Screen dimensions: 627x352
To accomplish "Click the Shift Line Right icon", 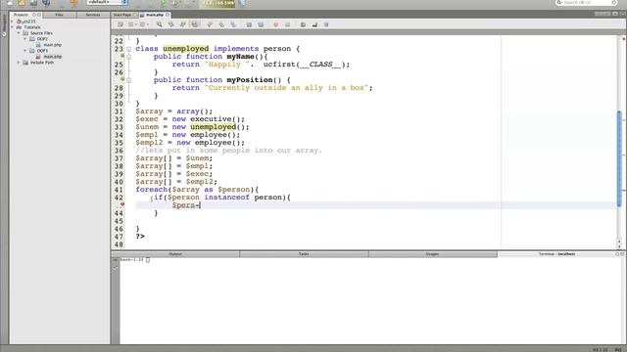I will click(261, 24).
